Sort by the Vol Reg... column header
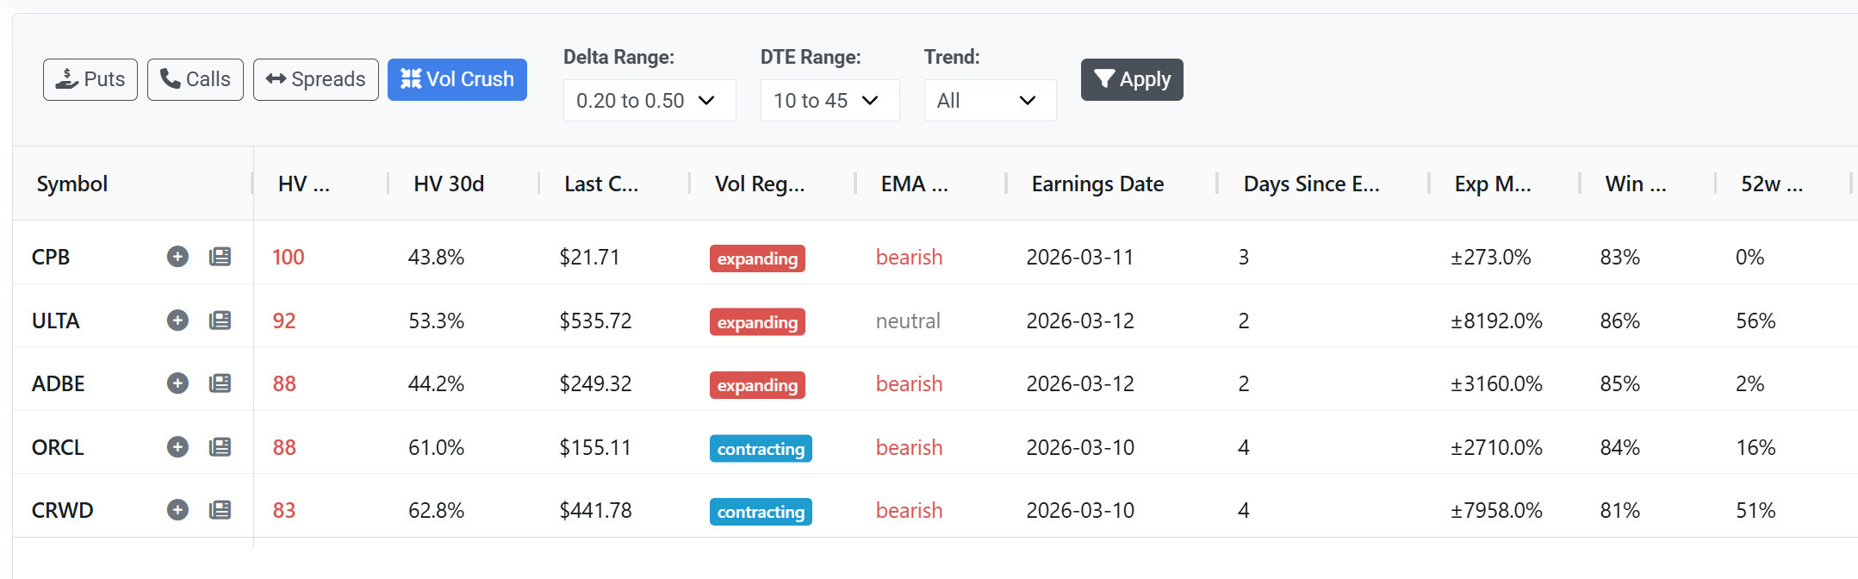 point(760,184)
